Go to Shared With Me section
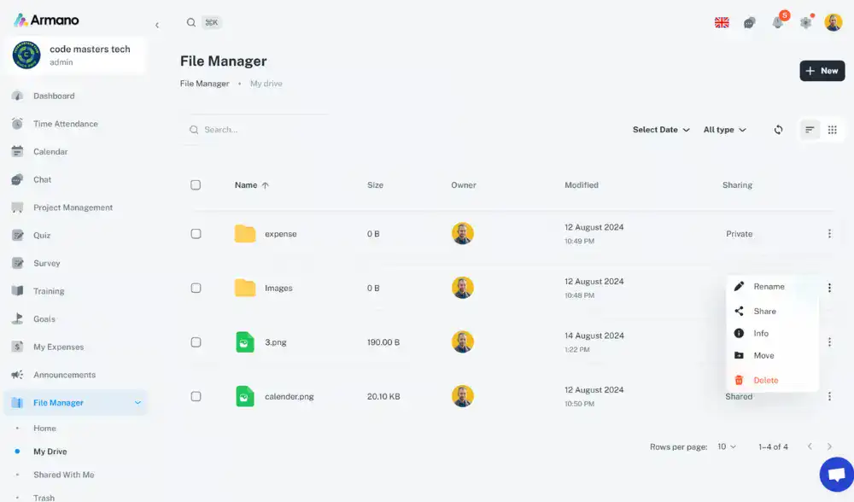 coord(64,475)
